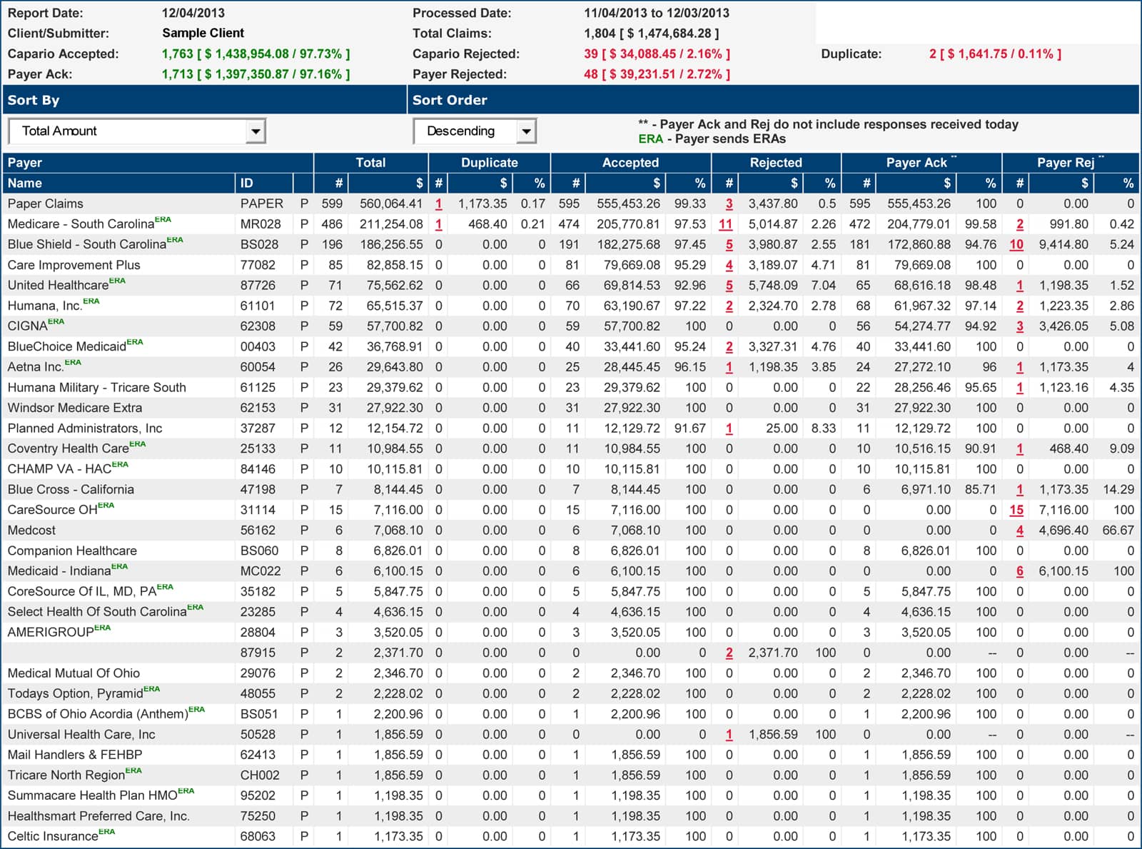Click the Payer Rej column group header
The height and width of the screenshot is (849, 1142).
point(1071,162)
